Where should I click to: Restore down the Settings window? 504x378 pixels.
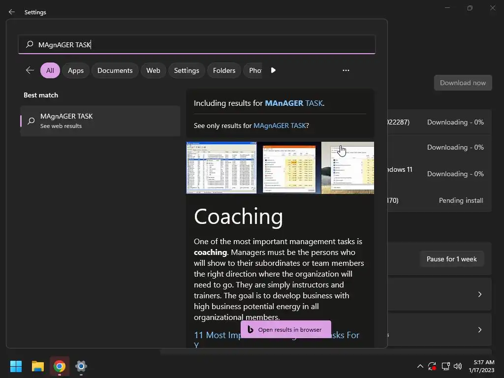pyautogui.click(x=470, y=8)
